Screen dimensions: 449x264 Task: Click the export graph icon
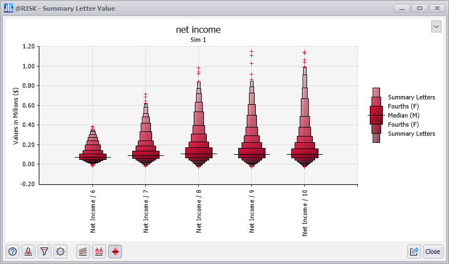click(415, 251)
